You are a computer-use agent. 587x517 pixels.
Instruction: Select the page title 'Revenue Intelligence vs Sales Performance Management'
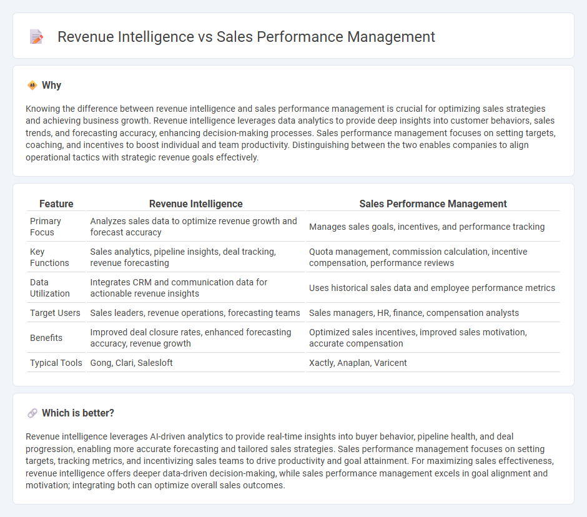tap(246, 37)
